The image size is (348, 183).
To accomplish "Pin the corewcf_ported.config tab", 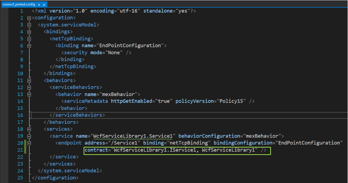I will (39, 5).
